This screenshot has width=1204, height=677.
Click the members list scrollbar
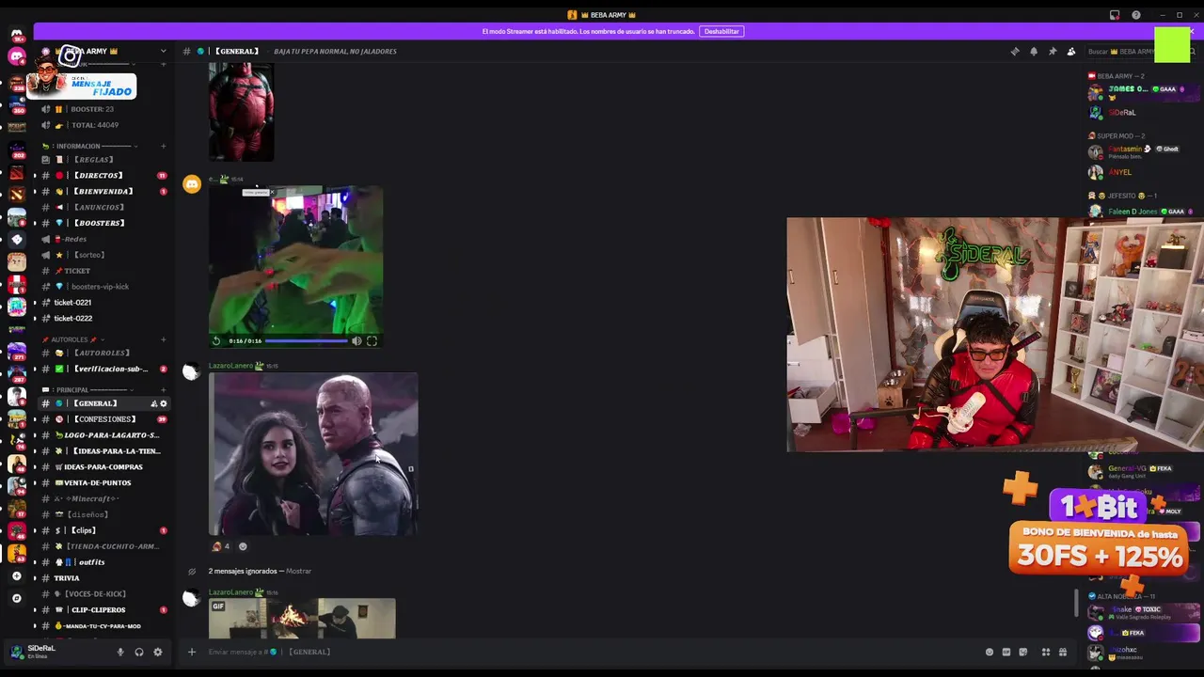tap(1077, 603)
